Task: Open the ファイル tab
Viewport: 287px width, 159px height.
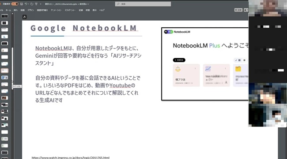Action: (1, 10)
